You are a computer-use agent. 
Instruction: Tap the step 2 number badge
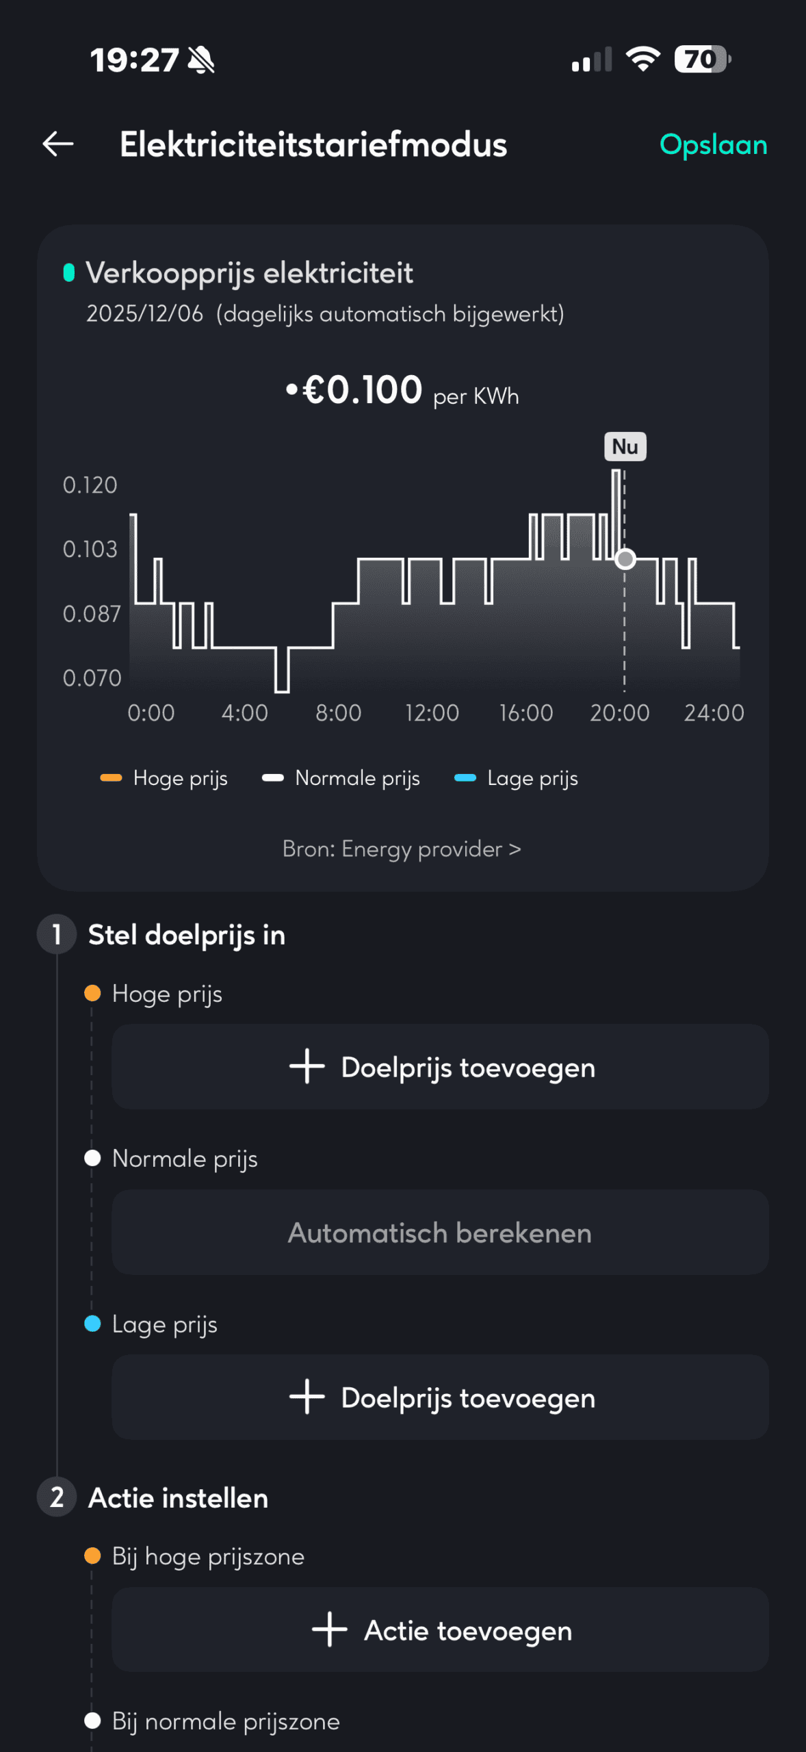[57, 1497]
